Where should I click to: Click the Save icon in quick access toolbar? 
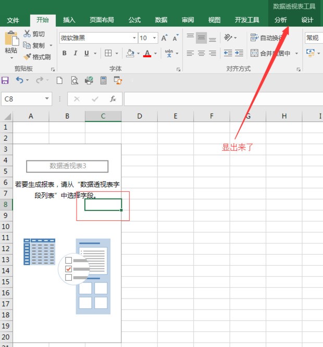5,80
